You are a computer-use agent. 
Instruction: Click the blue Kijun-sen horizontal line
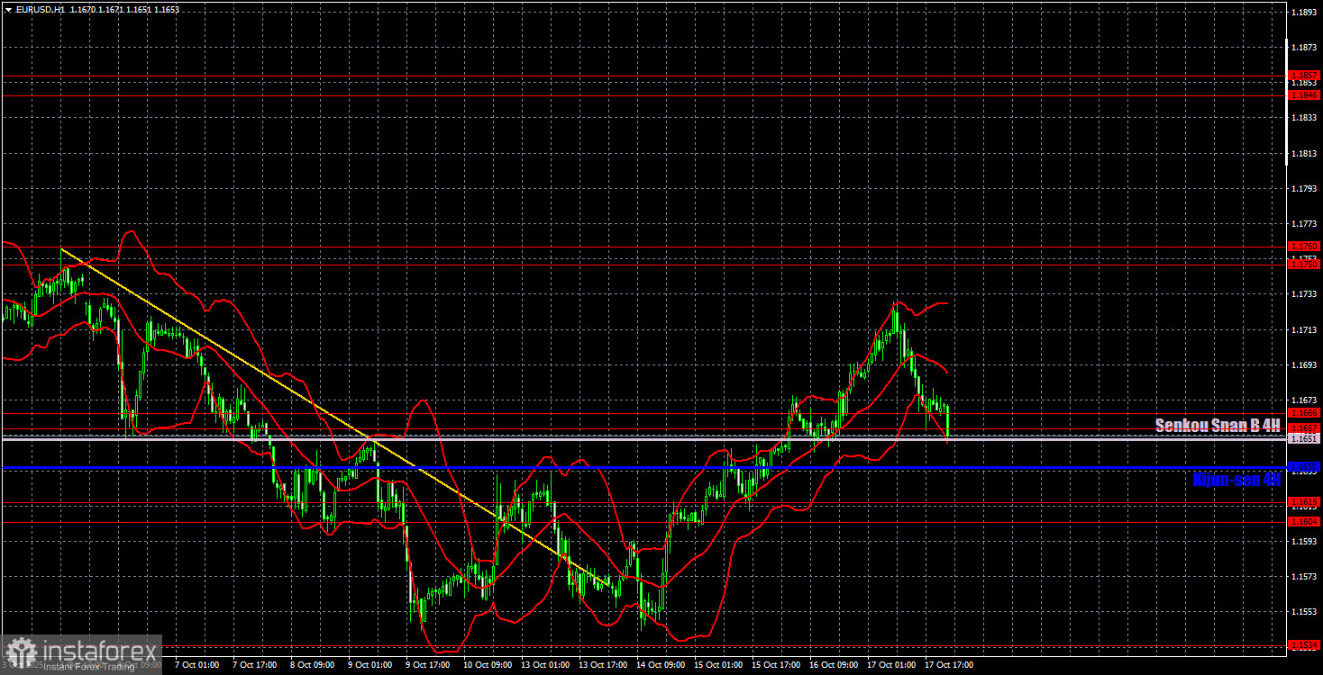[x=643, y=468]
